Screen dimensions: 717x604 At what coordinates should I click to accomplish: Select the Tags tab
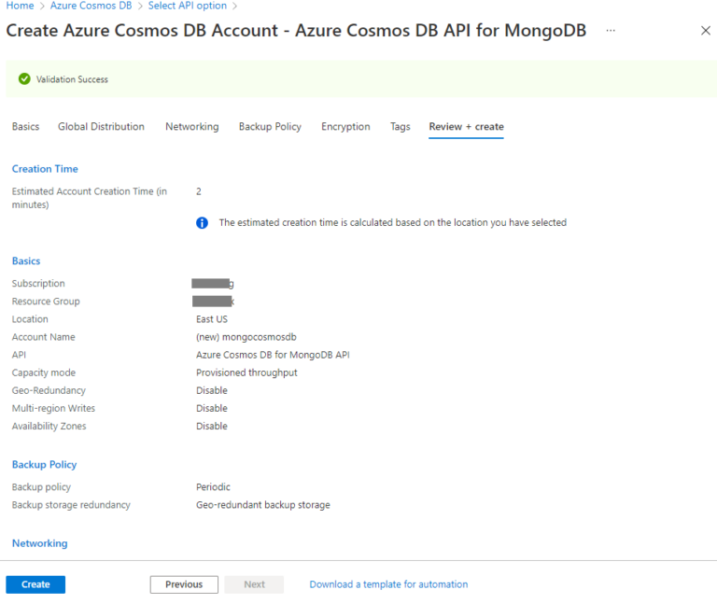click(x=400, y=127)
